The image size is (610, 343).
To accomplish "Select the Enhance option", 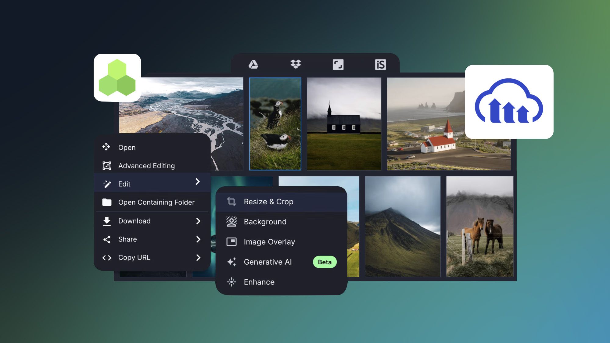I will [259, 282].
